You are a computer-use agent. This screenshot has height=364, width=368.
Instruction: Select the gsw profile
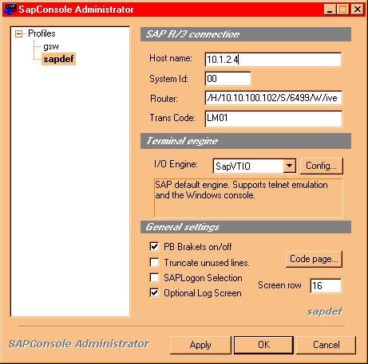(51, 46)
